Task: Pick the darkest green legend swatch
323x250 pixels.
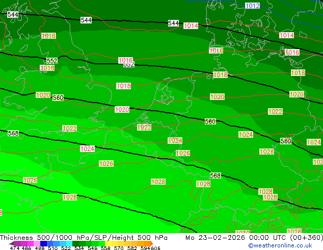Action: pyautogui.click(x=76, y=243)
